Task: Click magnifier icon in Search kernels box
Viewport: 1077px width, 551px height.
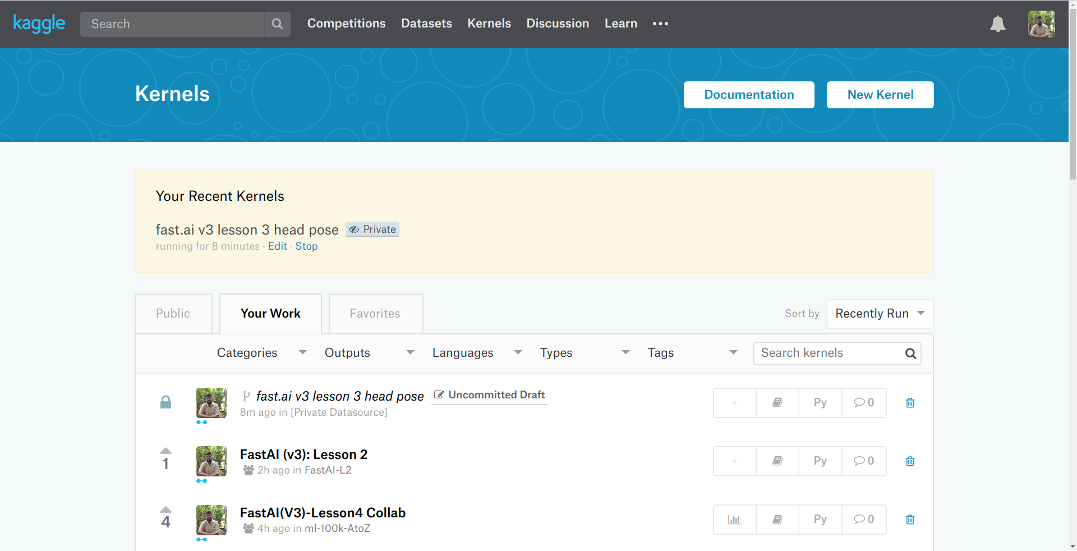Action: [x=910, y=353]
